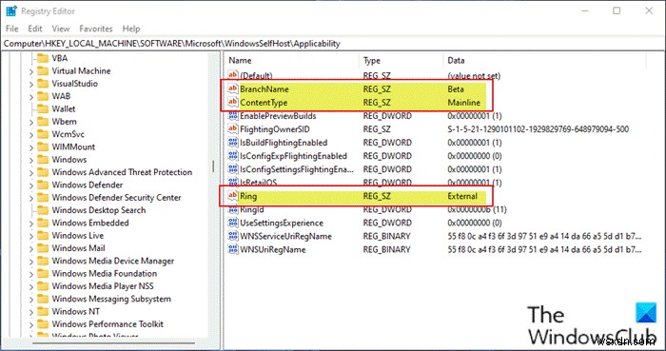The height and width of the screenshot is (351, 666).
Task: Expand the WAB tree node
Action: (31, 97)
